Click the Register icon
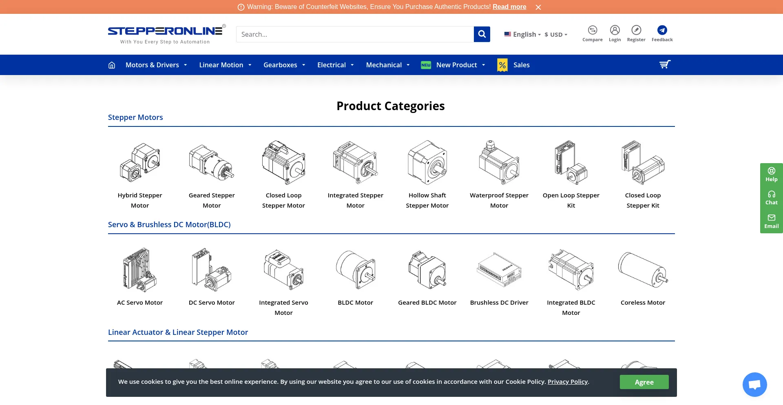The image size is (783, 405). pyautogui.click(x=636, y=30)
